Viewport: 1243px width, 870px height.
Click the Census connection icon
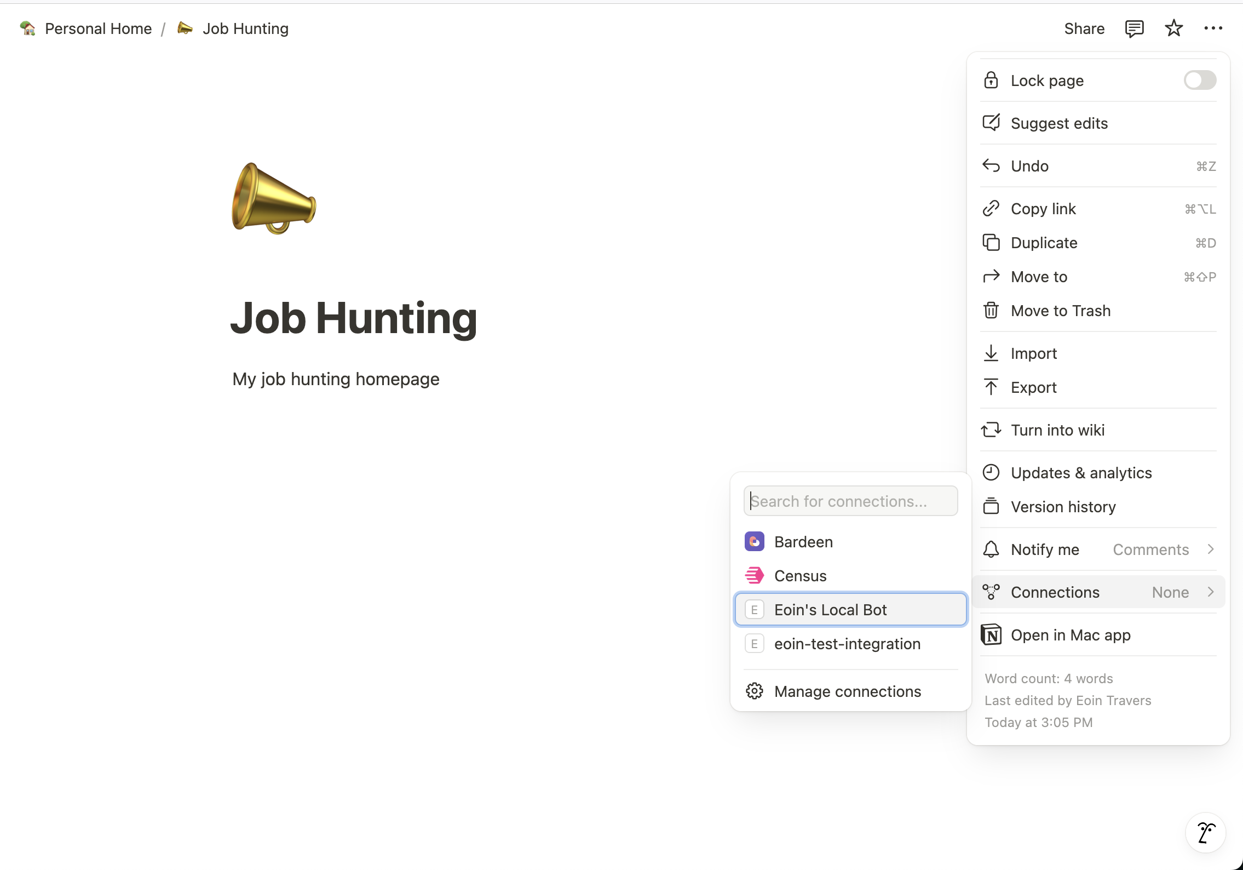(x=754, y=575)
